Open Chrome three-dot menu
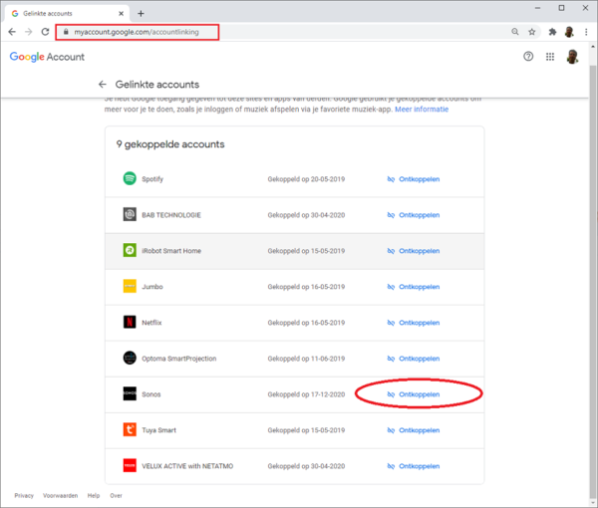 click(586, 32)
